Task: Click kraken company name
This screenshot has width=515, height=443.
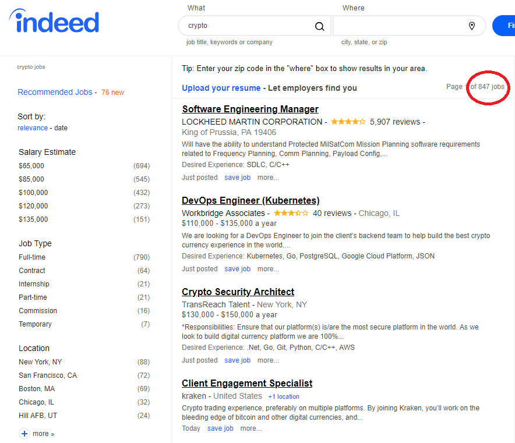Action: [x=194, y=396]
